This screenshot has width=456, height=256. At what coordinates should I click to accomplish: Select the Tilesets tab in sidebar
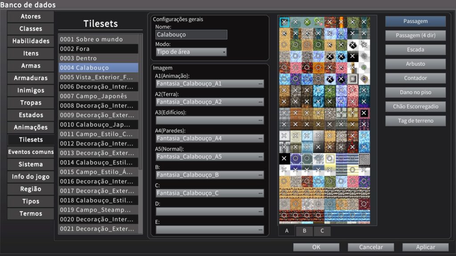31,140
